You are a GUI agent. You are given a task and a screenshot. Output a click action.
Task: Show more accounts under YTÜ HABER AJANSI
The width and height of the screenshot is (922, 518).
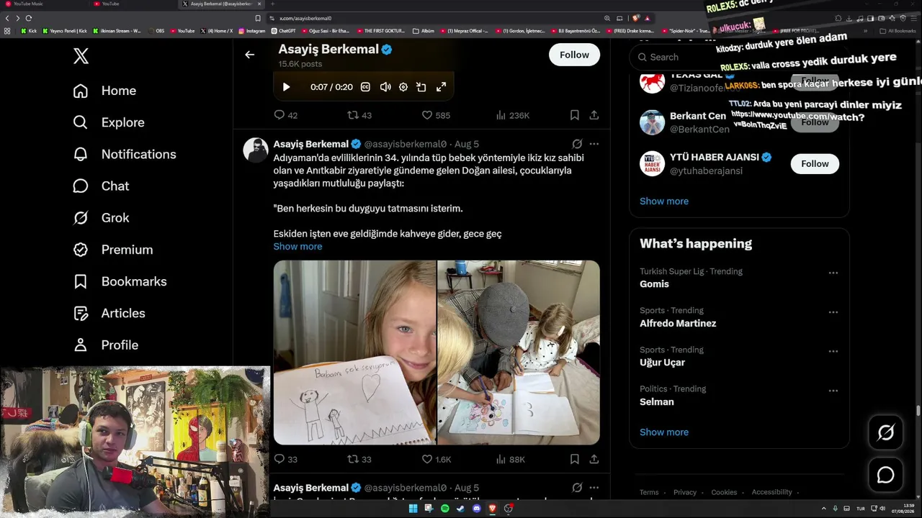(664, 201)
